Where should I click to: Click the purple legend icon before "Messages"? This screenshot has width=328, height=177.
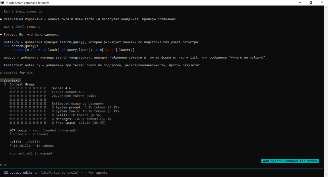pos(53,119)
